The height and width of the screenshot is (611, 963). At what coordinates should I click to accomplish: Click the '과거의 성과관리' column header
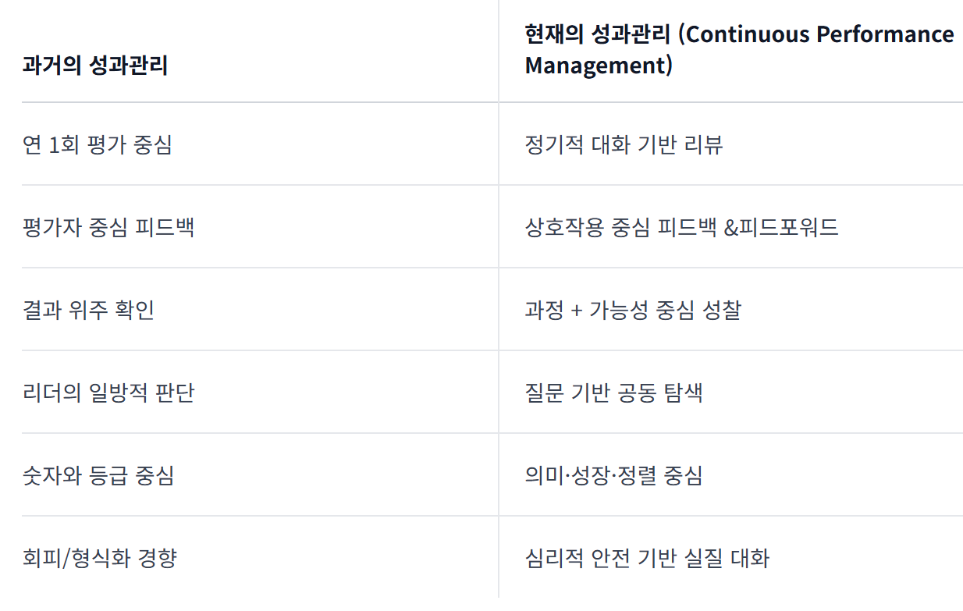(95, 66)
